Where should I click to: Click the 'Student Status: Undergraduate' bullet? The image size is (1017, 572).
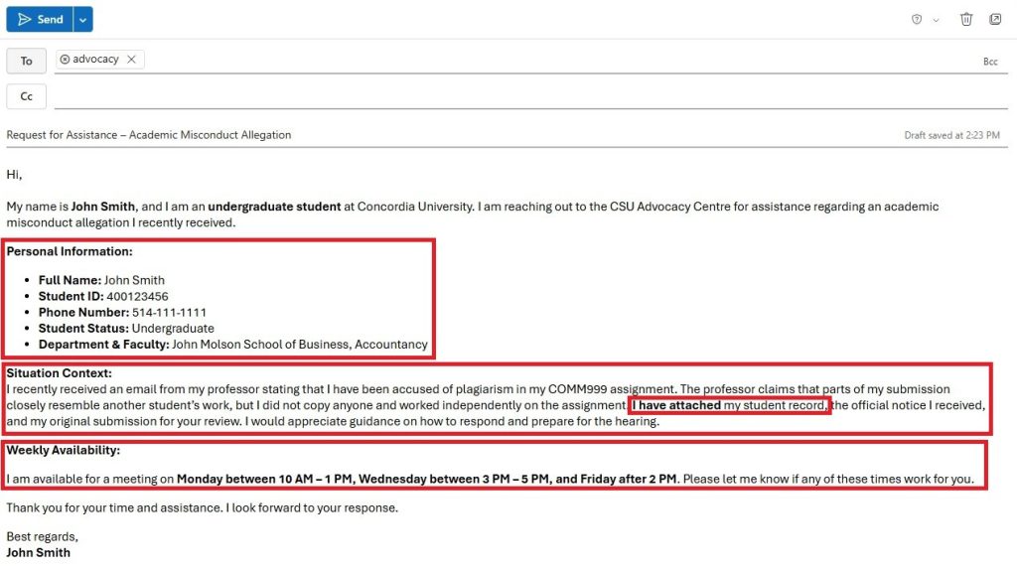(x=126, y=328)
